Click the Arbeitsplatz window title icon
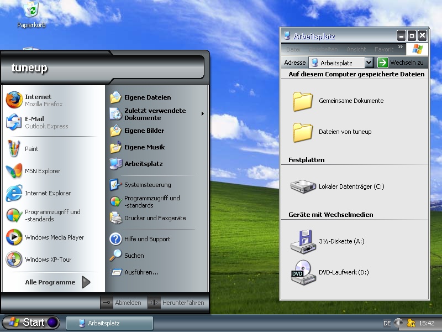 pos(287,35)
